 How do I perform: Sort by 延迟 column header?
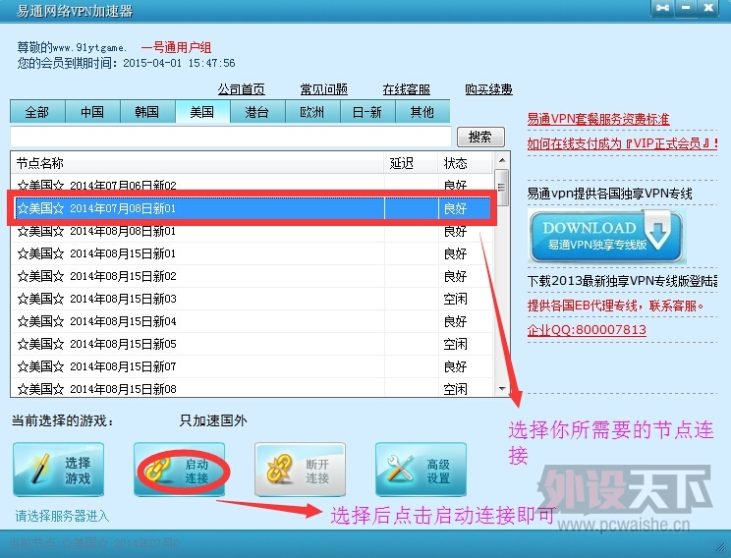[411, 163]
